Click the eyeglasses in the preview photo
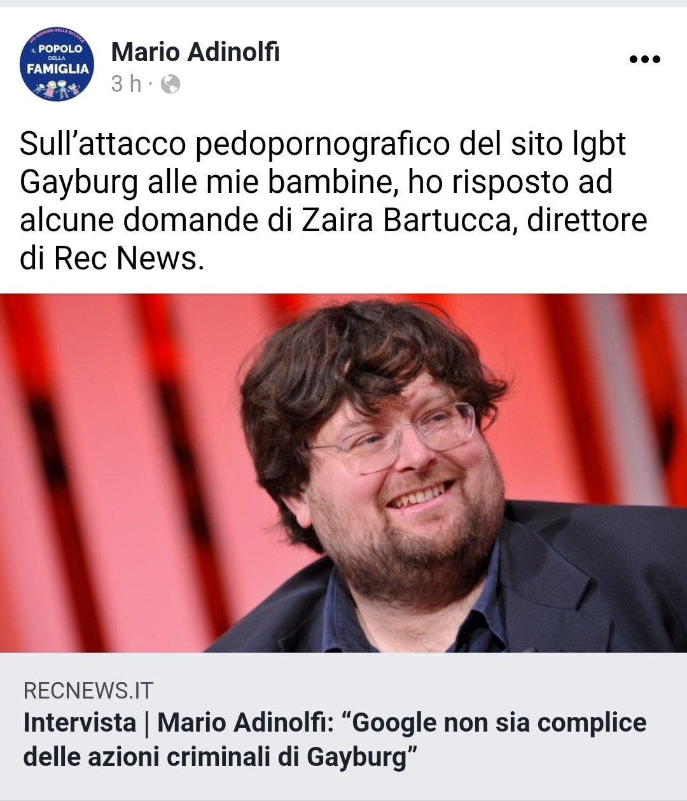 pyautogui.click(x=398, y=438)
